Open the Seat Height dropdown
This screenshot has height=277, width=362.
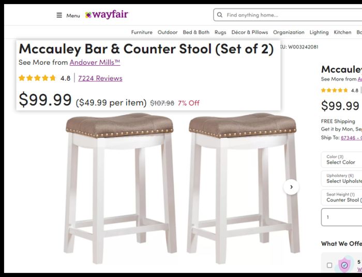click(x=341, y=197)
